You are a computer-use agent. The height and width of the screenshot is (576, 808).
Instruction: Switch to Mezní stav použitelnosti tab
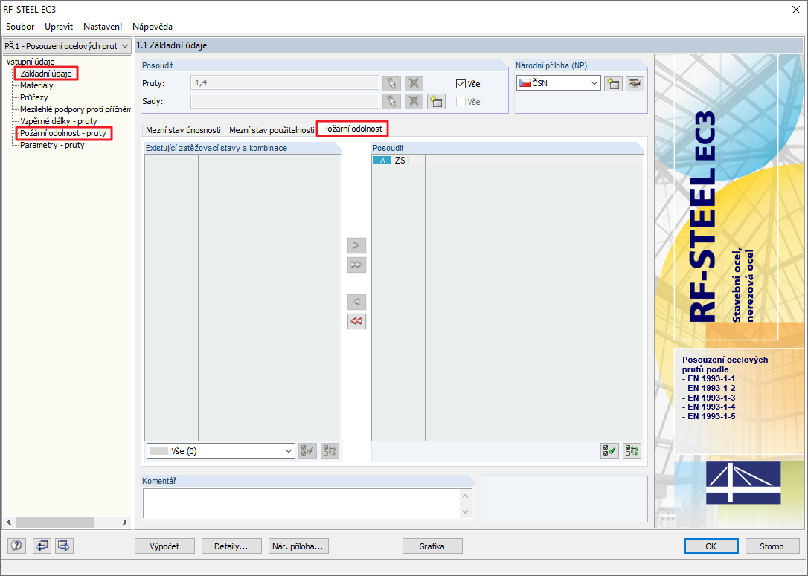[x=272, y=130]
